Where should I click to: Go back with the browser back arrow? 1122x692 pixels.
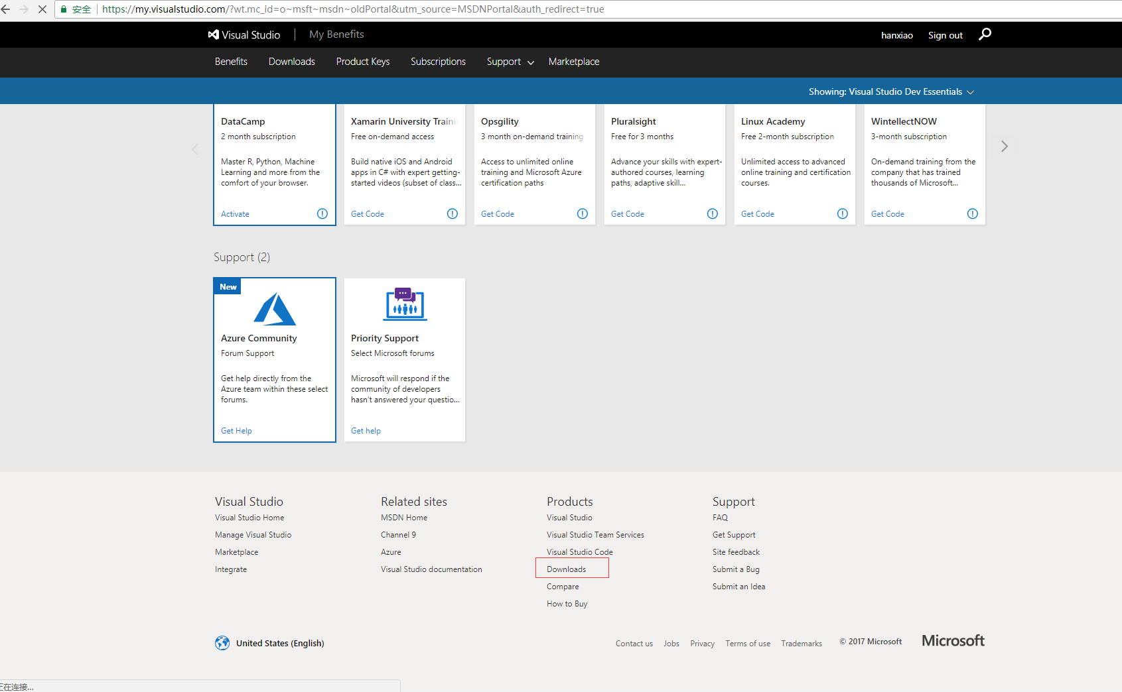[x=6, y=9]
